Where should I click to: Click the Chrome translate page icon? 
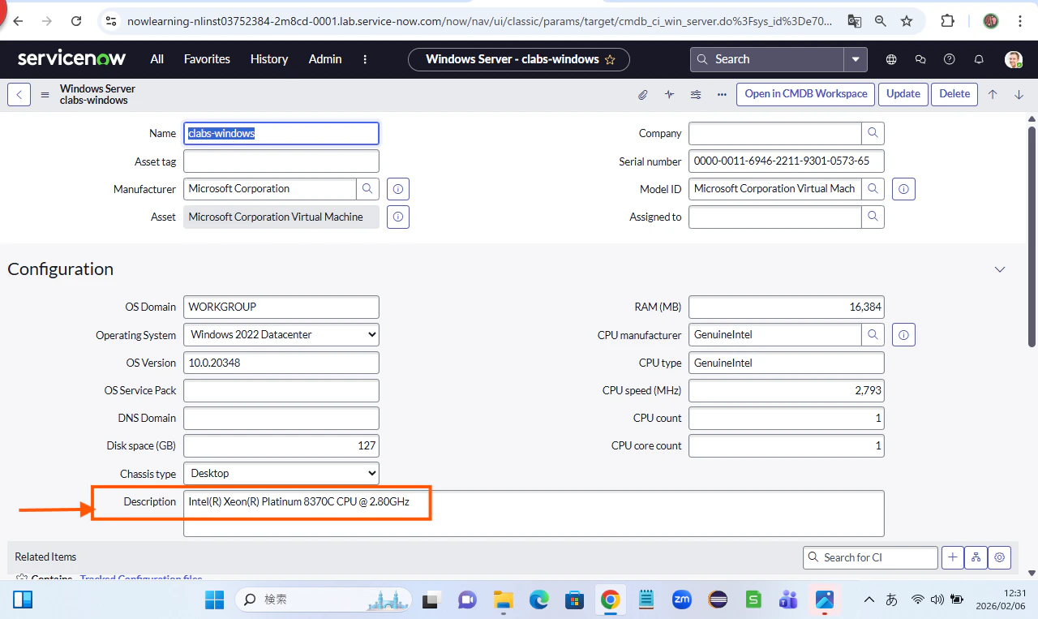[x=854, y=21]
